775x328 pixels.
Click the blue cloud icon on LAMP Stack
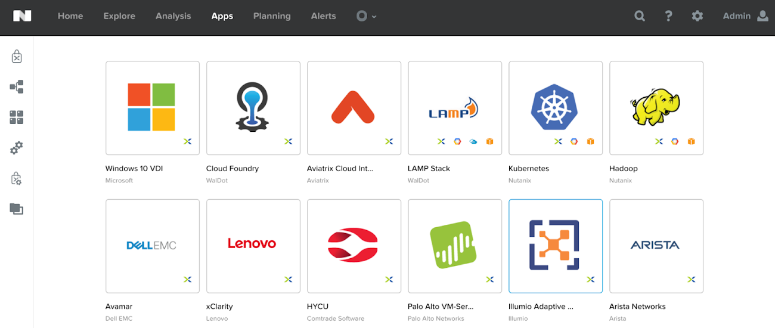pos(473,141)
